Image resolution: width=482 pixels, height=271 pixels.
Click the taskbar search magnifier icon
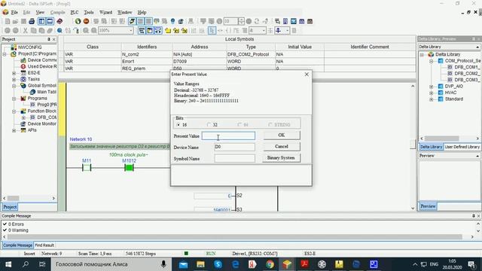[26, 264]
